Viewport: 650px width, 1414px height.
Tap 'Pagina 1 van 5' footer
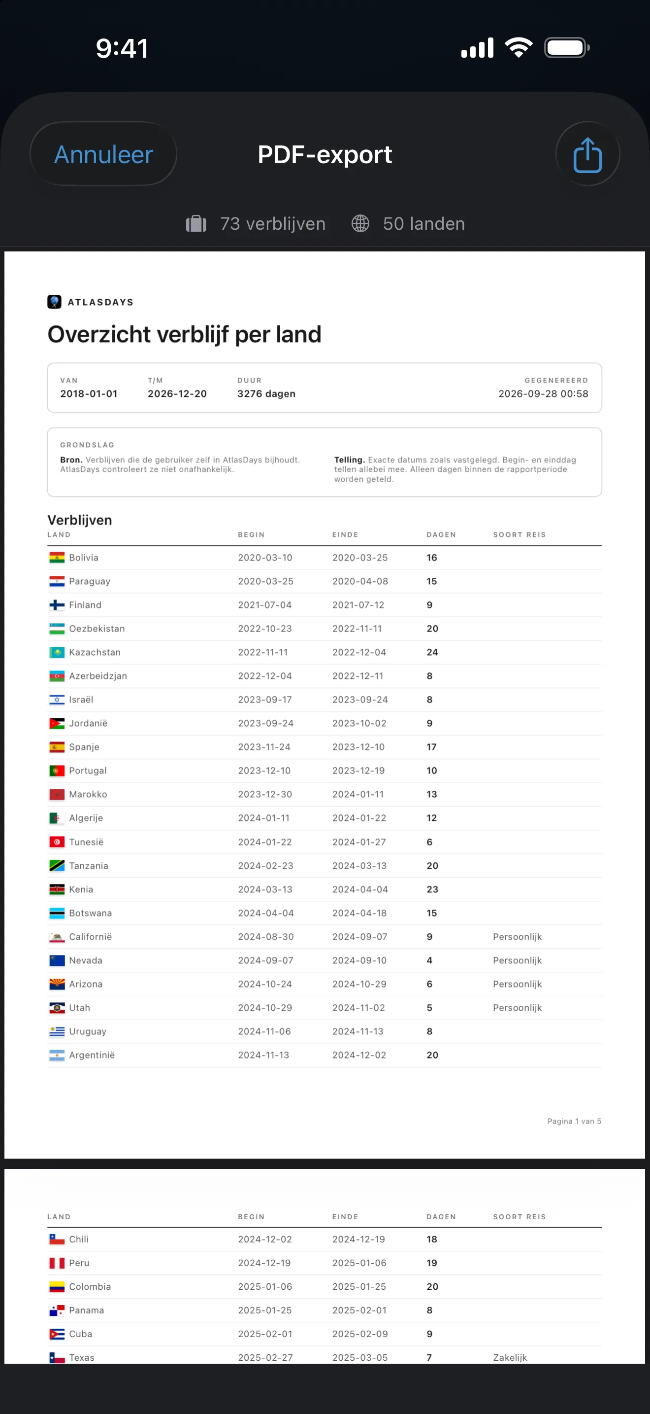point(574,1121)
